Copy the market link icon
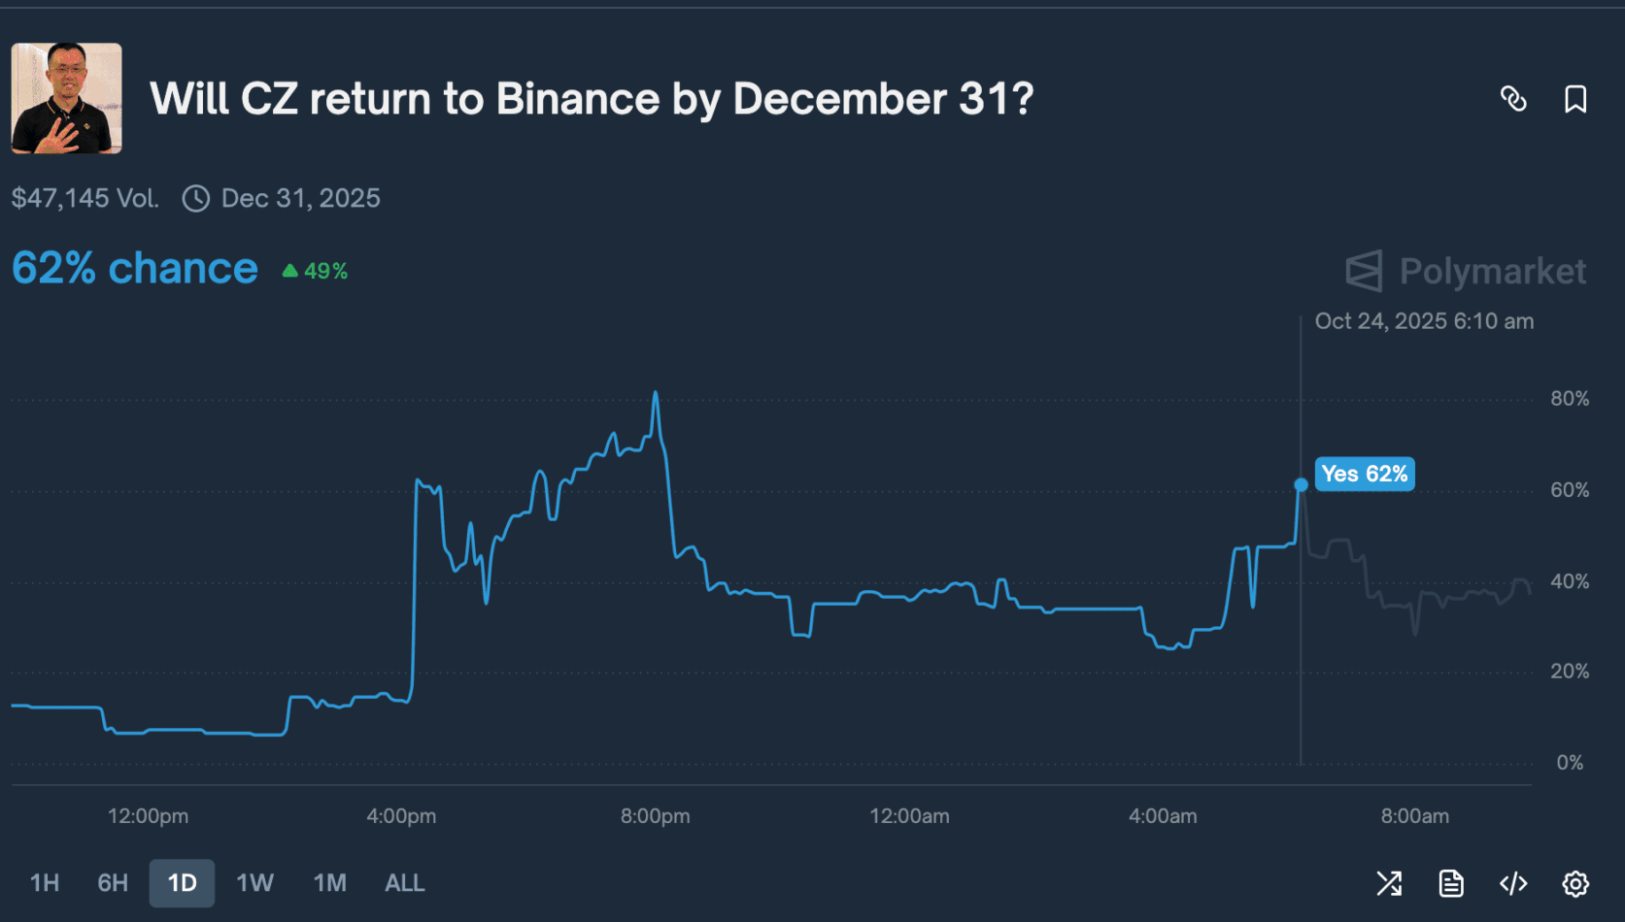Screen dimensions: 1625x922 point(1513,99)
